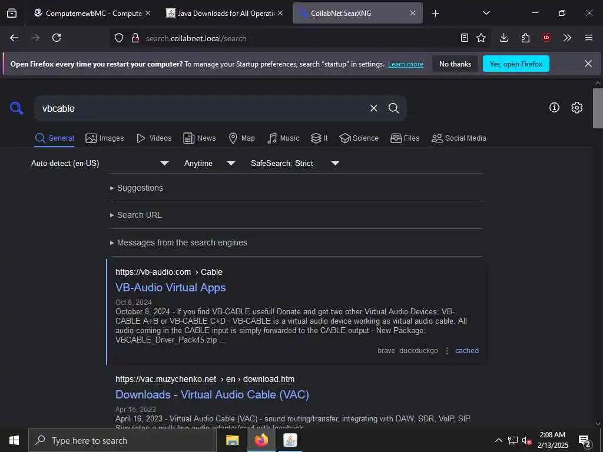
Task: Open cached version of VB-Audio result
Action: 467,351
